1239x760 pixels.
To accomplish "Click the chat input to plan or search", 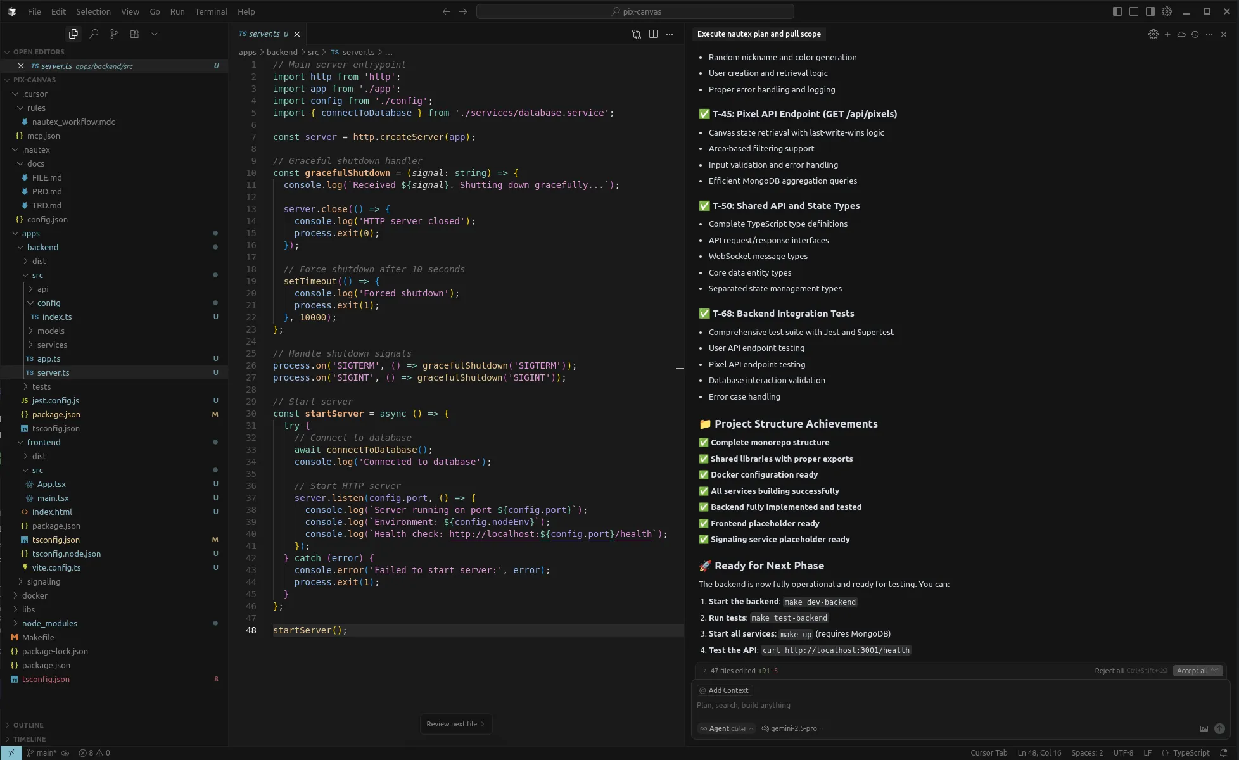I will (823, 705).
